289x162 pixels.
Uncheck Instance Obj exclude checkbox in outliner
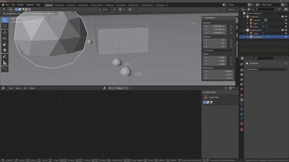click(283, 30)
